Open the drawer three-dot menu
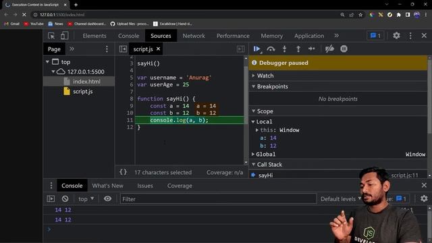The image size is (432, 243). tap(51, 186)
